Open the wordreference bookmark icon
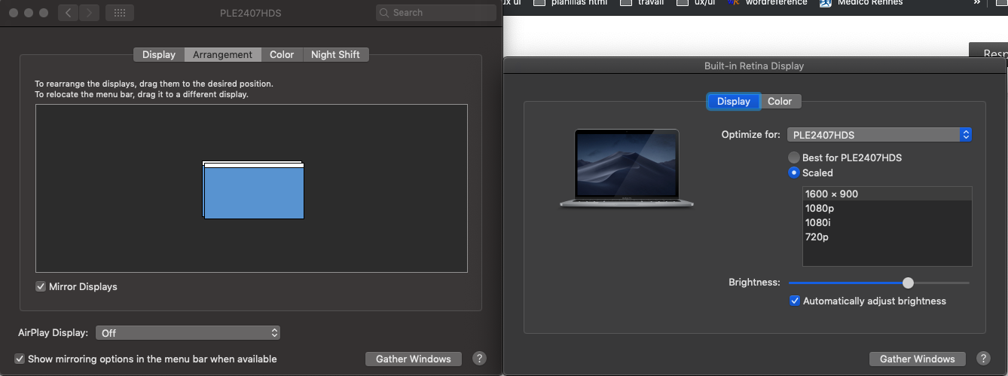Viewport: 1008px width, 376px height. click(x=735, y=3)
